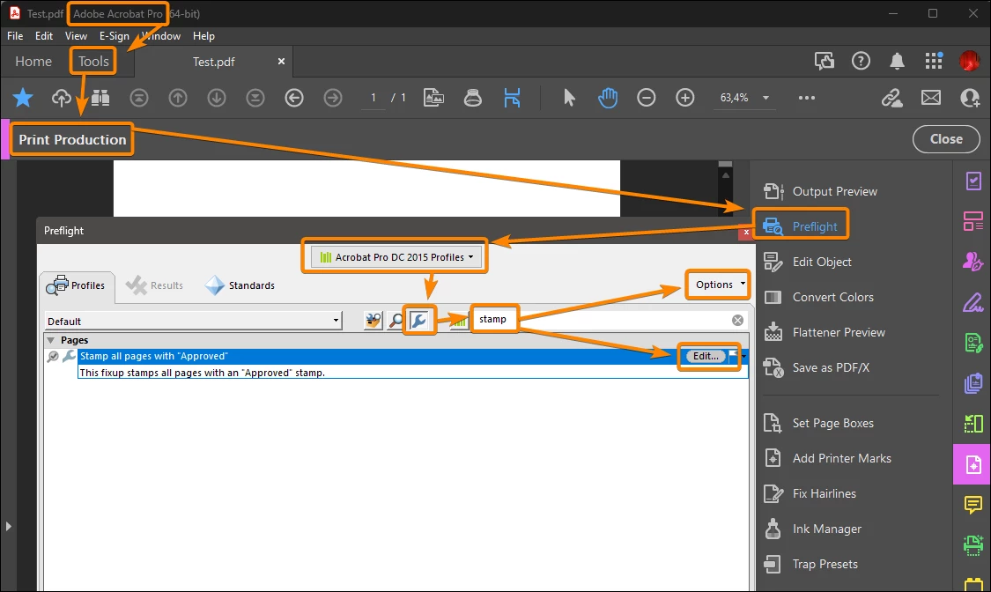Collapse the Pages group triangle
Viewport: 991px width, 592px height.
[50, 341]
